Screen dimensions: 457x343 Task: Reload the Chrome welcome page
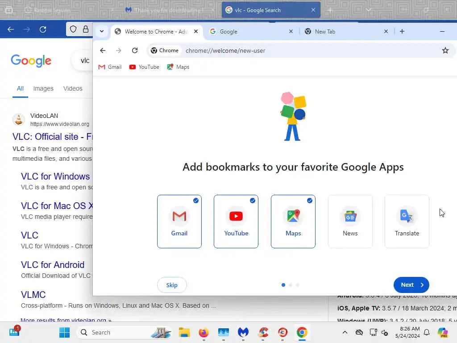pos(135,50)
